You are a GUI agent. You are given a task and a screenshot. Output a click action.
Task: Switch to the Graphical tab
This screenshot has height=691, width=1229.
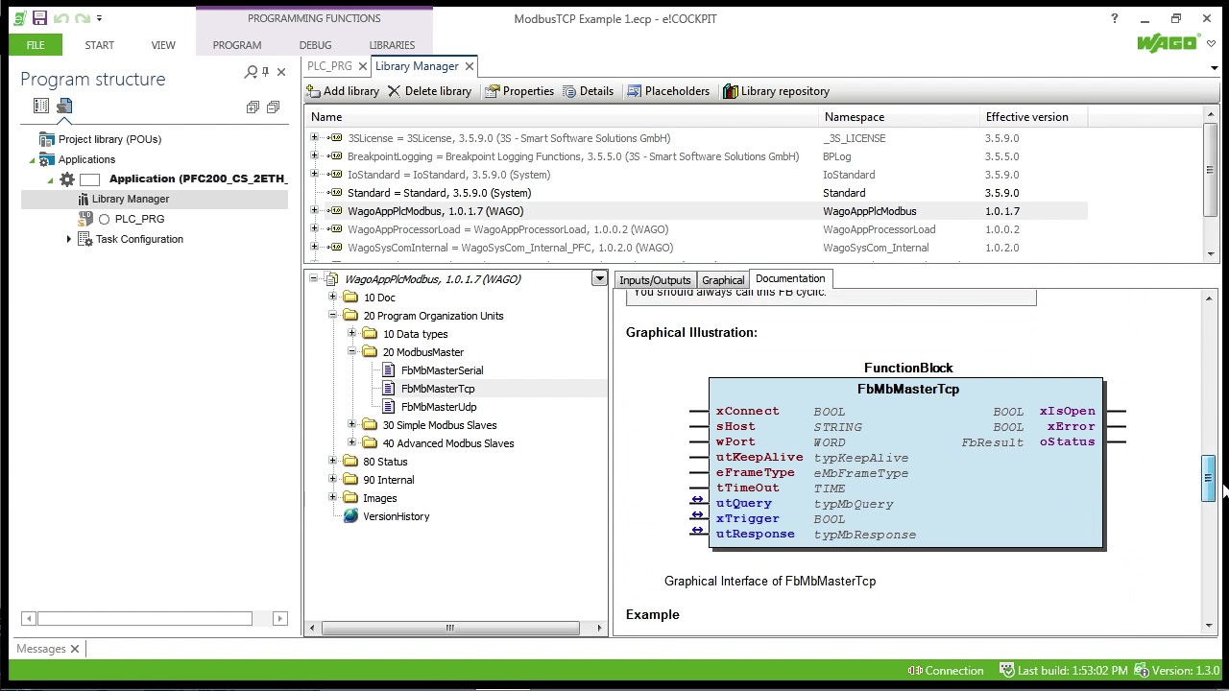pyautogui.click(x=723, y=280)
